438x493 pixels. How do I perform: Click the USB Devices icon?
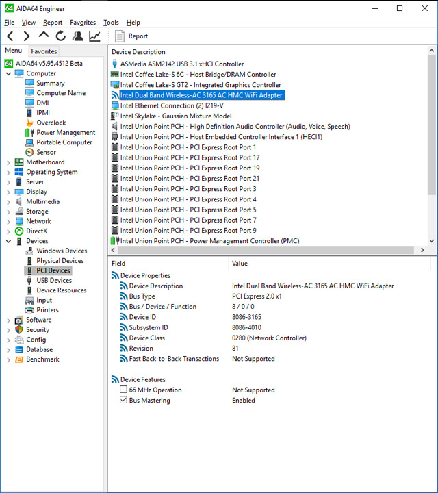[x=29, y=281]
